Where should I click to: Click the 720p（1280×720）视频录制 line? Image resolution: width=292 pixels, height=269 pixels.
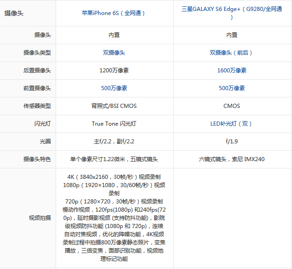pos(114,201)
